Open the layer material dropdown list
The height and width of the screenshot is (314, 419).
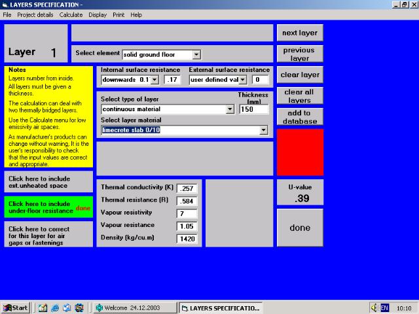(x=263, y=130)
